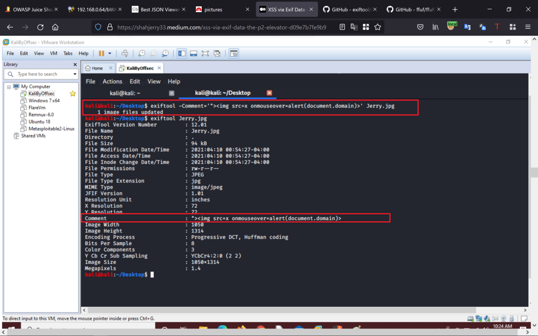Select FlareVm in the library tree
This screenshot has width=538, height=336.
(x=37, y=108)
